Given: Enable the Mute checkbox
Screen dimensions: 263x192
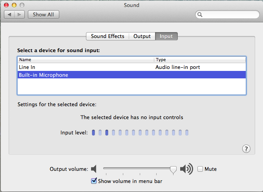Looking at the screenshot, I should (200, 169).
